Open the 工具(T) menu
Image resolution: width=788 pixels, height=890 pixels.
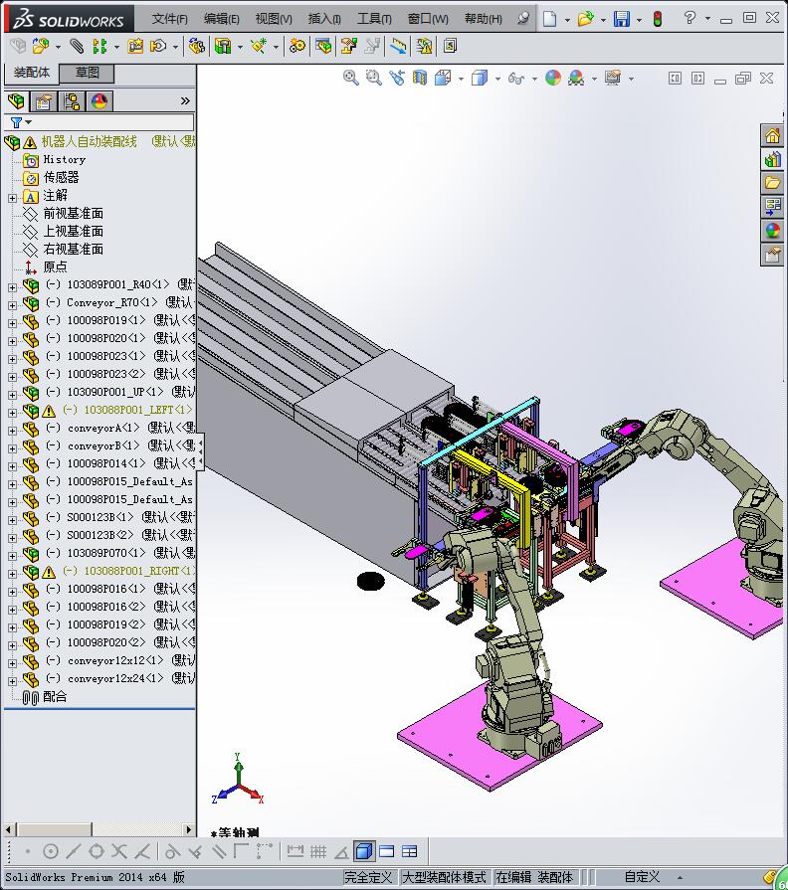(x=374, y=19)
